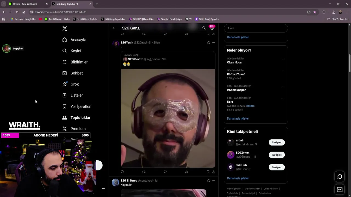This screenshot has width=351, height=197.
Task: Click the X logo in sidebar
Action: coord(64,28)
